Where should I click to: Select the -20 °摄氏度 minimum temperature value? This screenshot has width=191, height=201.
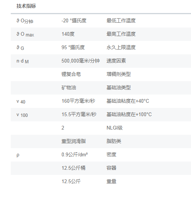(74, 20)
